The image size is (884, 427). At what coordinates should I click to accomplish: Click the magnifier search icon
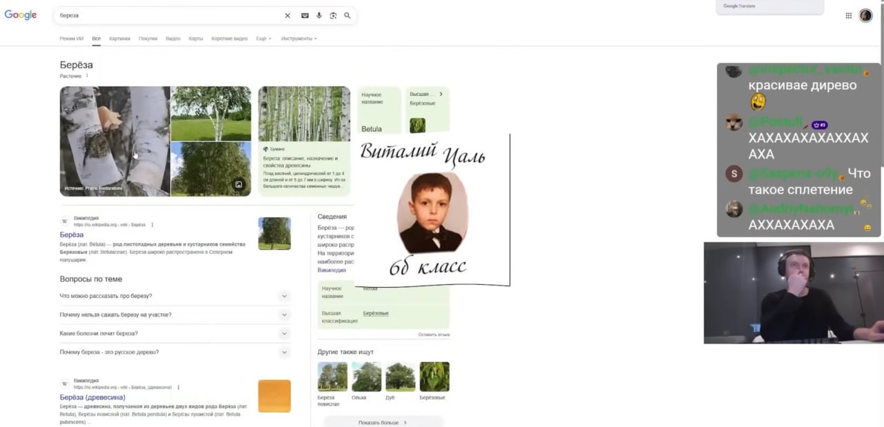click(347, 15)
